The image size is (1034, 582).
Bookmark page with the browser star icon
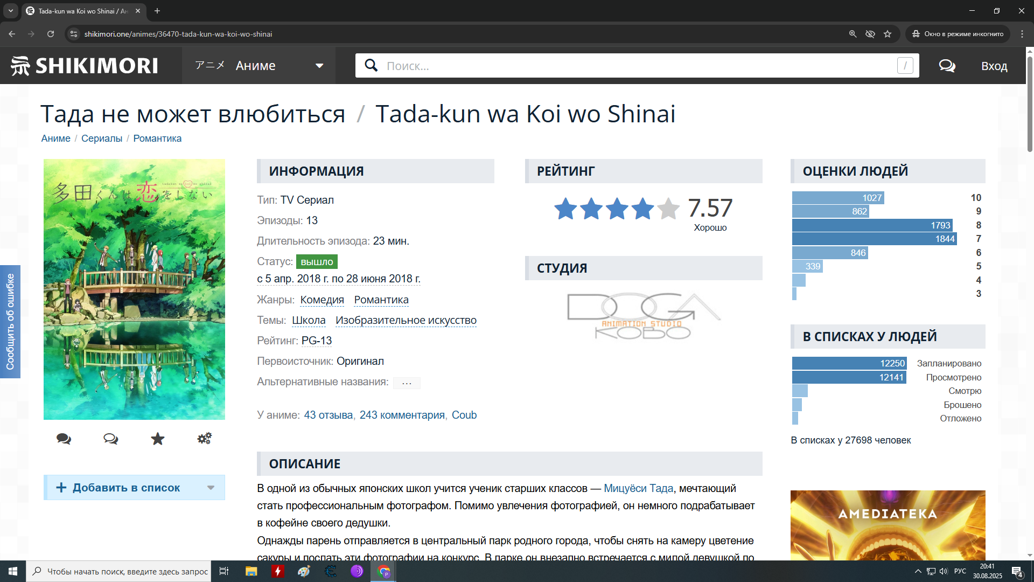pos(888,34)
